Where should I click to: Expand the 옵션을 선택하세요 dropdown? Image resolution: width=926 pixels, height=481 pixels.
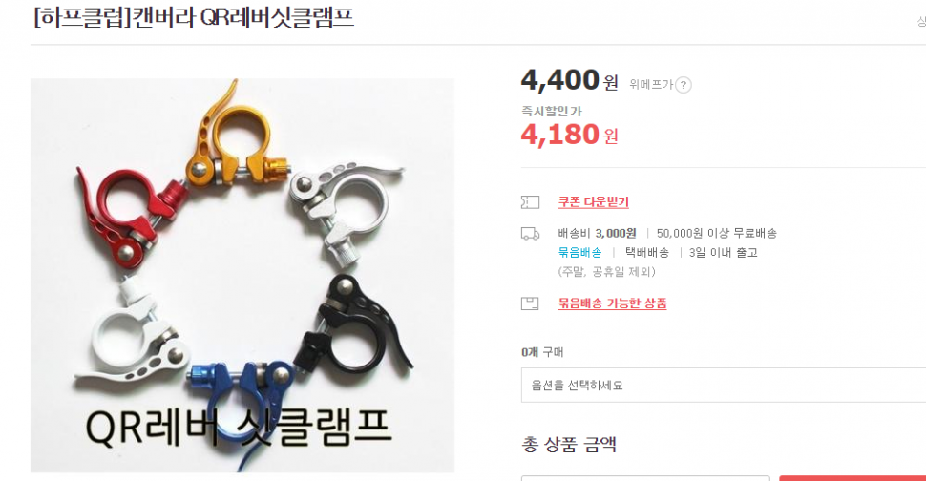tap(724, 386)
